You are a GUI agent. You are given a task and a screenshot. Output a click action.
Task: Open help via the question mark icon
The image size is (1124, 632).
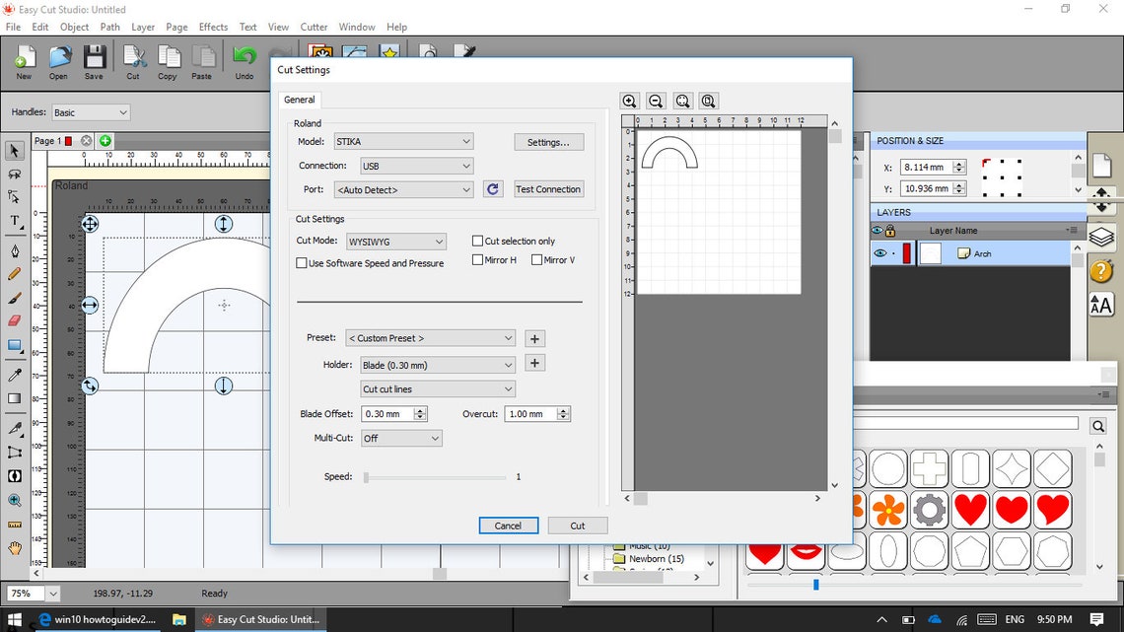1101,270
